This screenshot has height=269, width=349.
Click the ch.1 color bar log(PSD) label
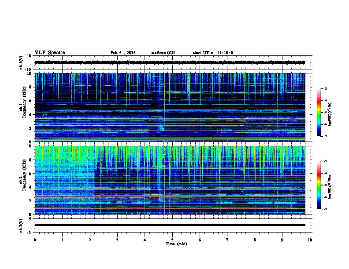click(330, 114)
